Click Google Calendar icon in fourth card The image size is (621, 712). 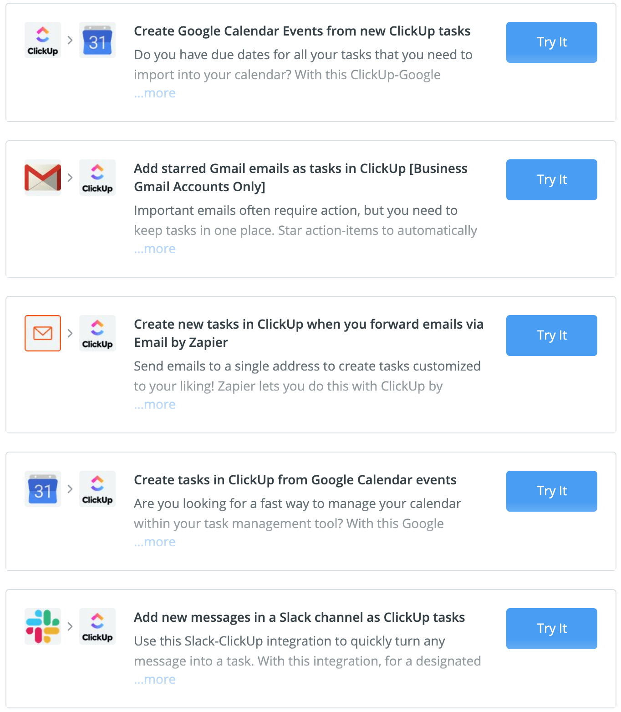(43, 489)
